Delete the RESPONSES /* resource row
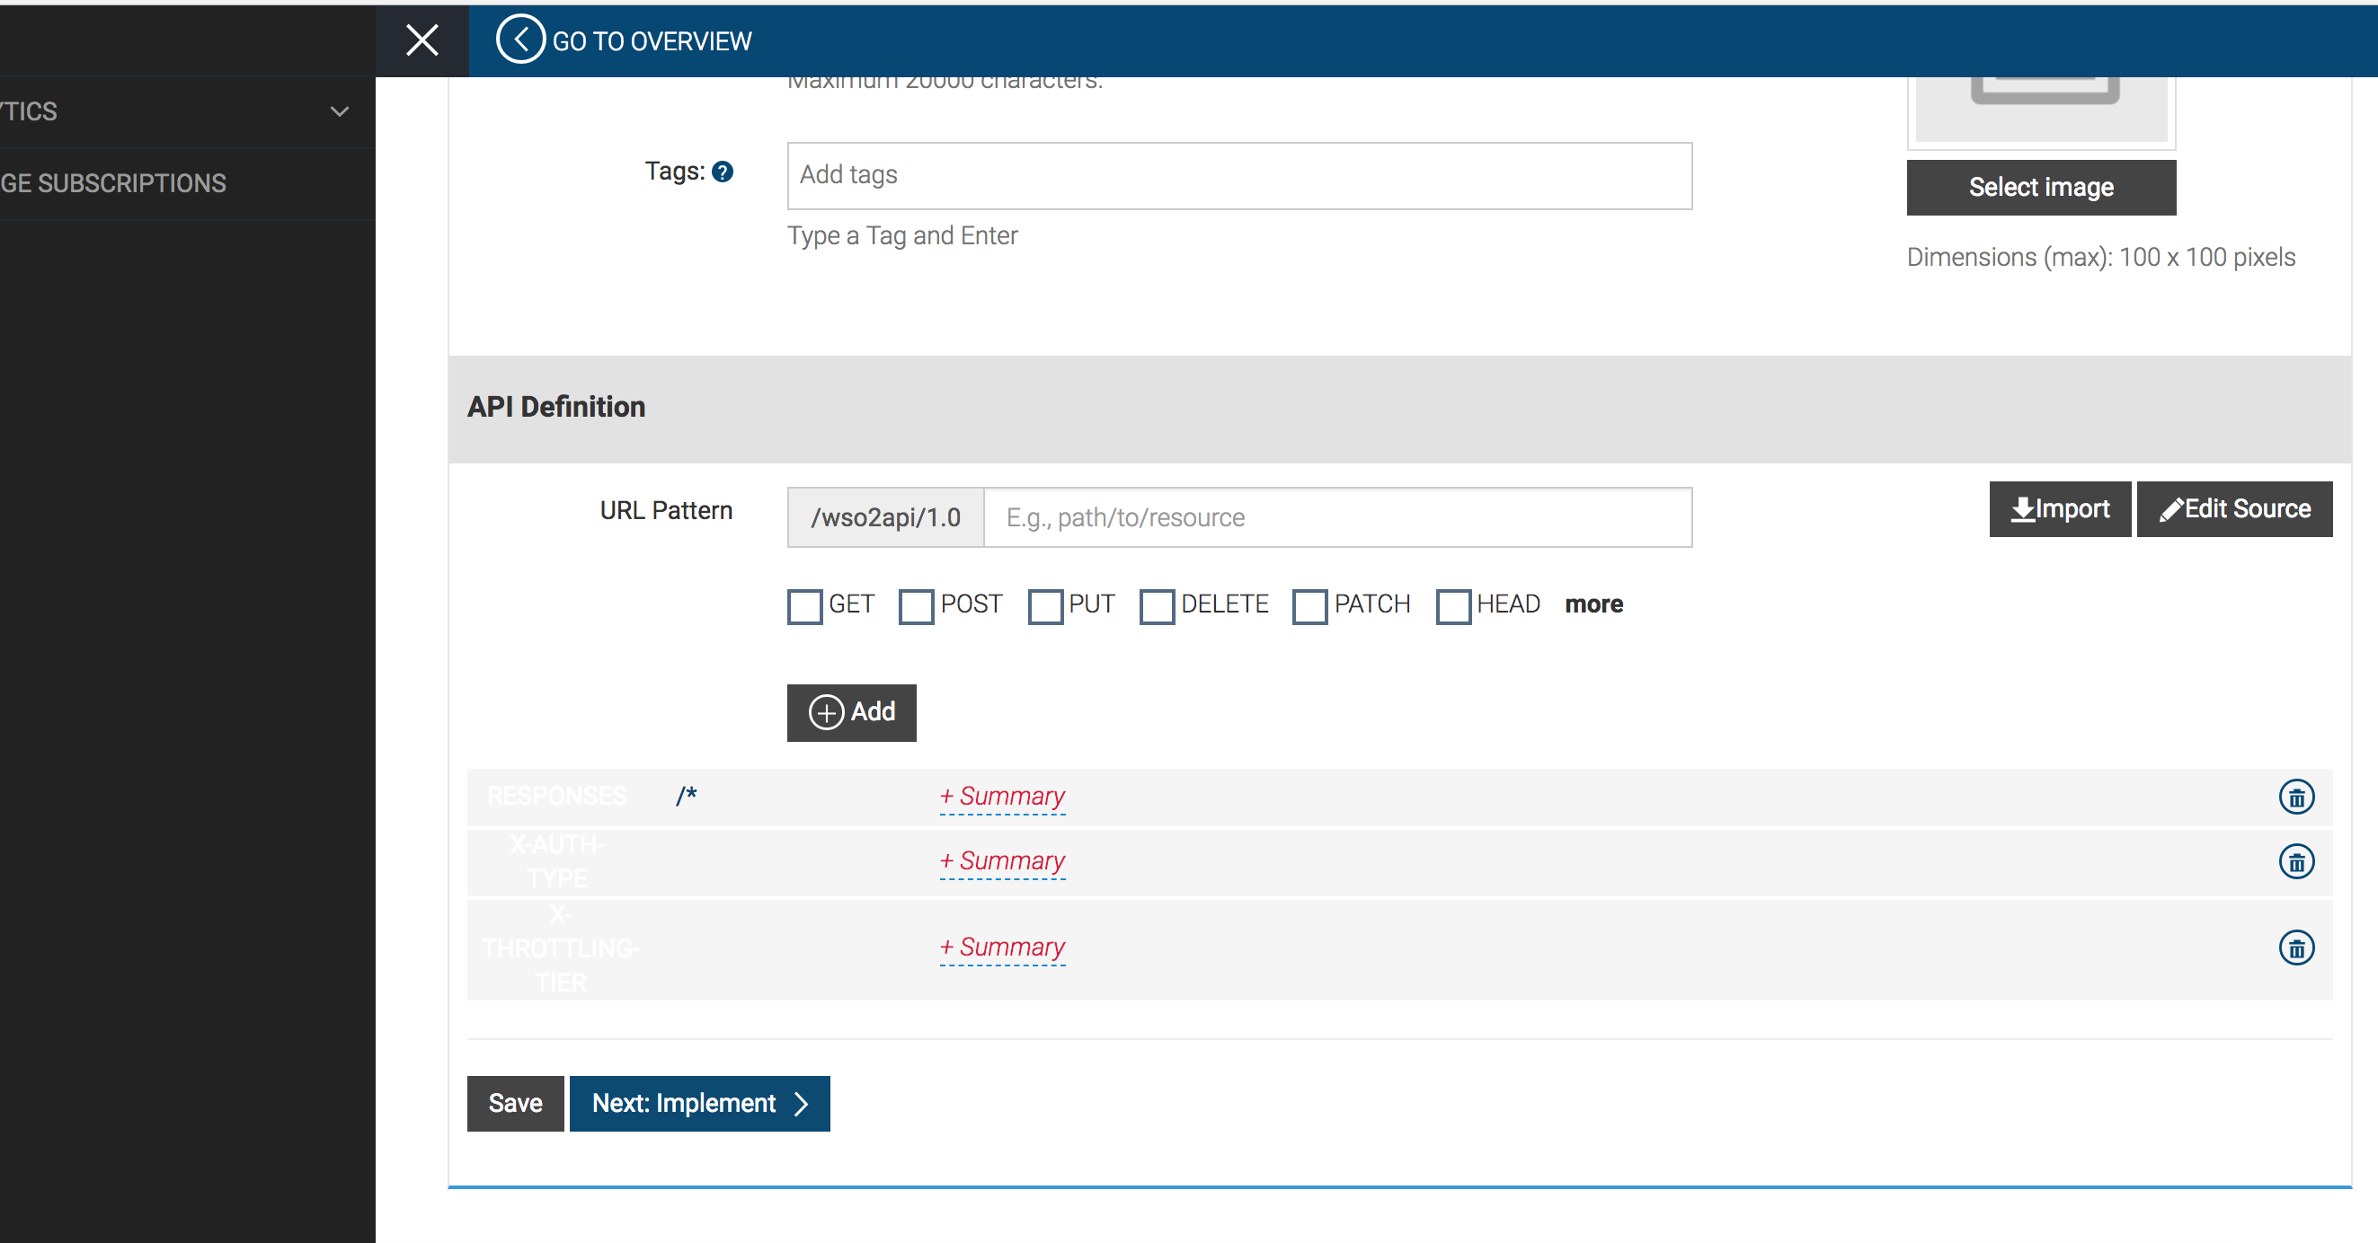The height and width of the screenshot is (1243, 2378). tap(2296, 797)
